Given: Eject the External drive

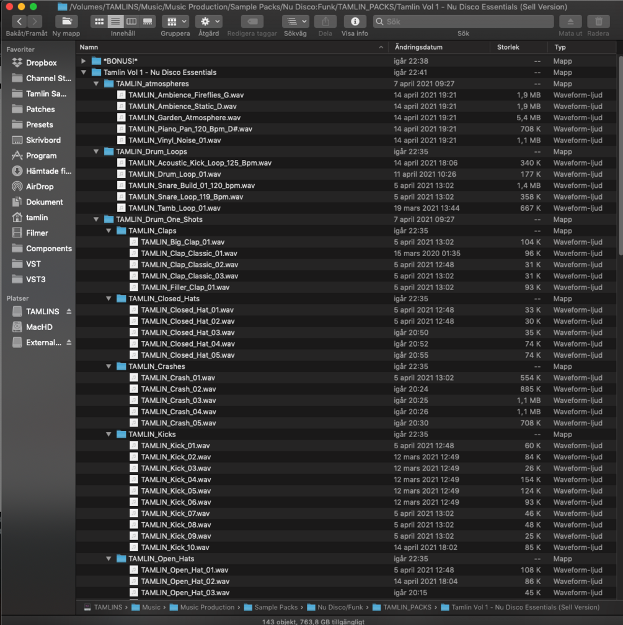Looking at the screenshot, I should (x=69, y=342).
